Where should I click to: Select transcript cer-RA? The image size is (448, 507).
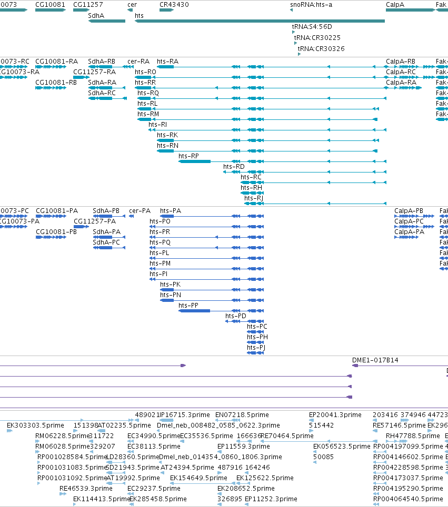138,62
